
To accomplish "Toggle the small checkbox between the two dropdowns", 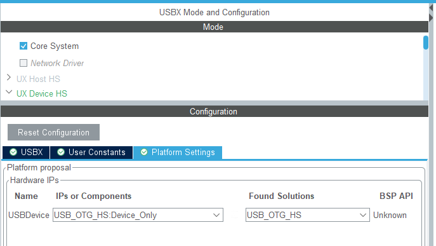I will 235,215.
